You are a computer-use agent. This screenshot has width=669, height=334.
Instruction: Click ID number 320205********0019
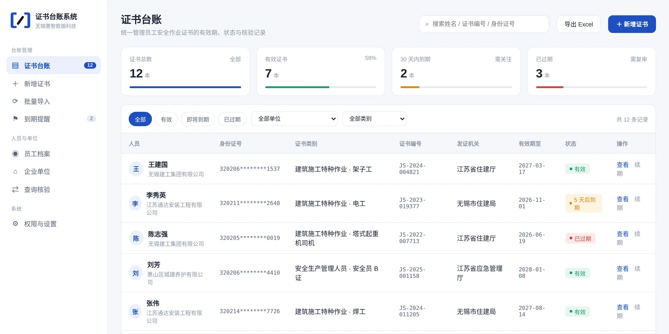[x=250, y=238]
